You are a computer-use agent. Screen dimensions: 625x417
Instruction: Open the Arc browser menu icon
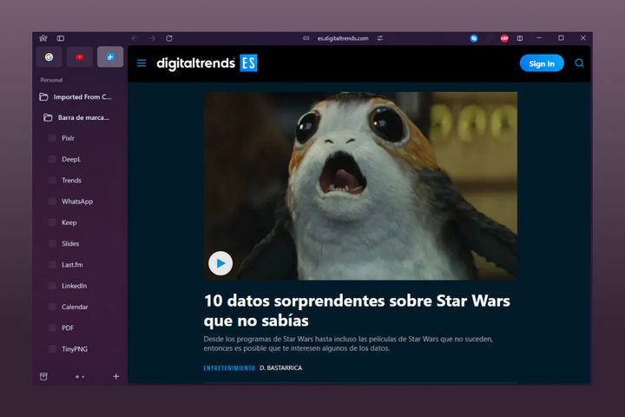43,38
